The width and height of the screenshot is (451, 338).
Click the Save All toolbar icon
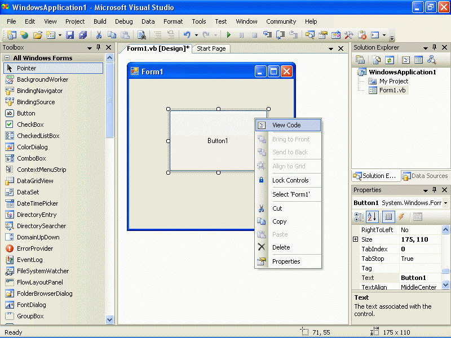tap(83, 35)
